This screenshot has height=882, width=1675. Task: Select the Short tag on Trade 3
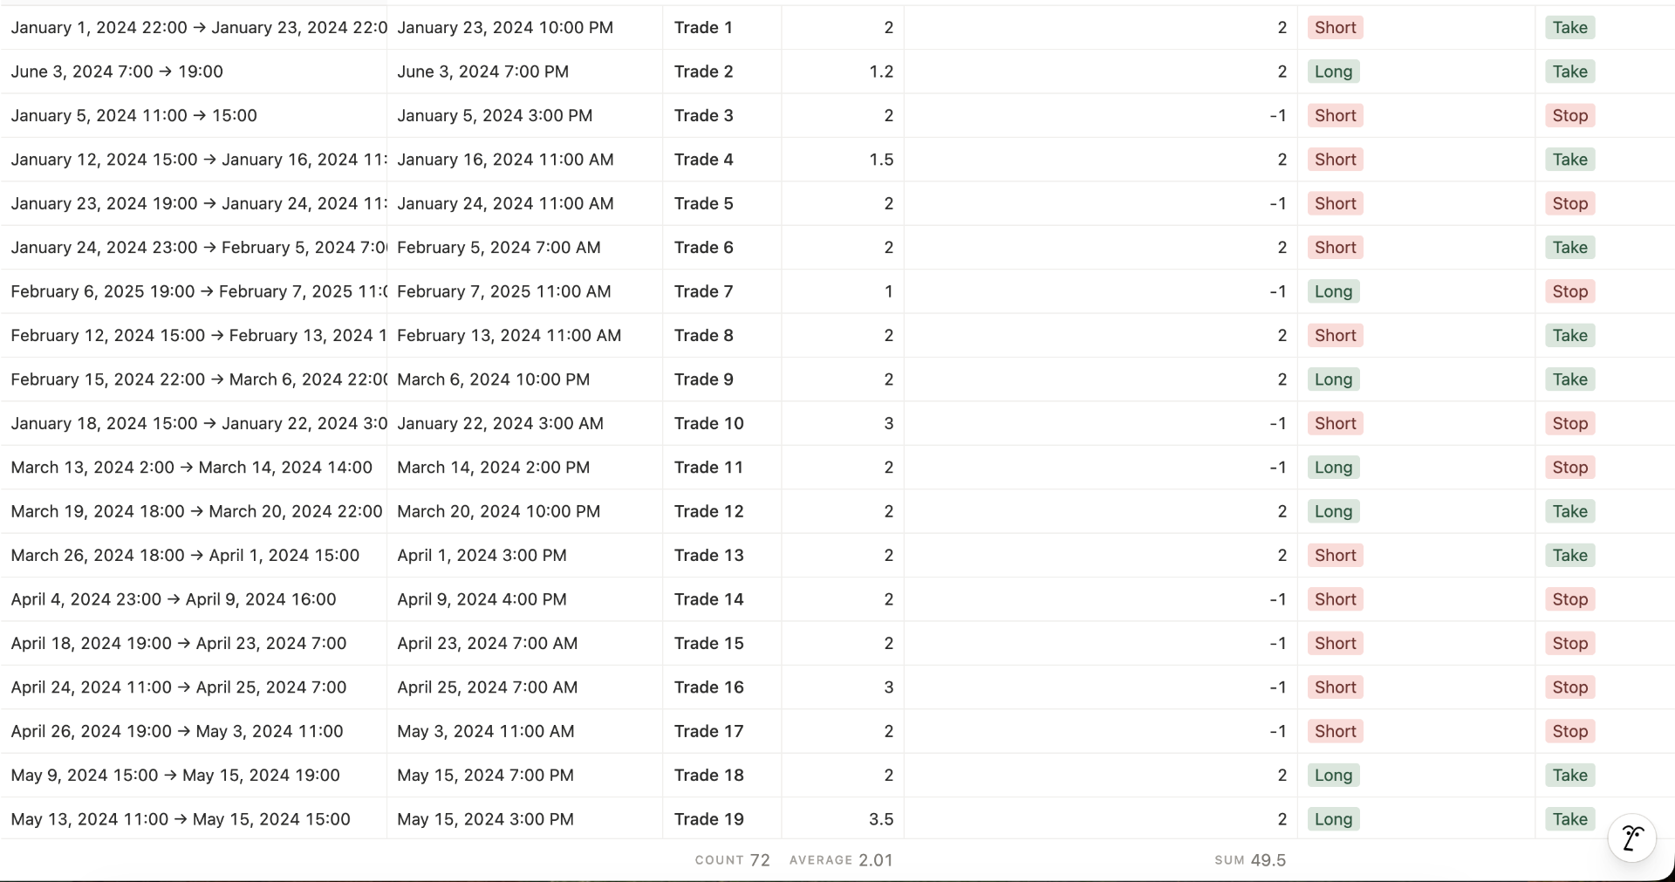[x=1335, y=116]
